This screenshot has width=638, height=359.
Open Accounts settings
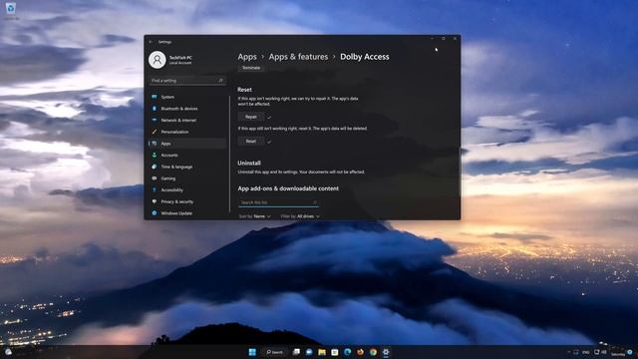188,156
